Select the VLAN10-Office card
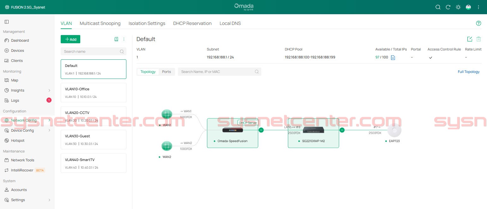 click(x=94, y=93)
